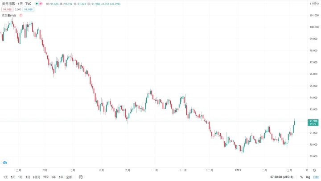The width and height of the screenshot is (321, 181).
Task: Toggle percent scale mode
Action: pos(301,177)
